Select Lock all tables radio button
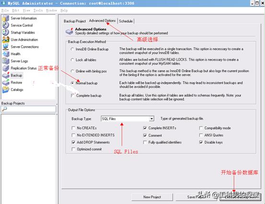 coord(72,60)
